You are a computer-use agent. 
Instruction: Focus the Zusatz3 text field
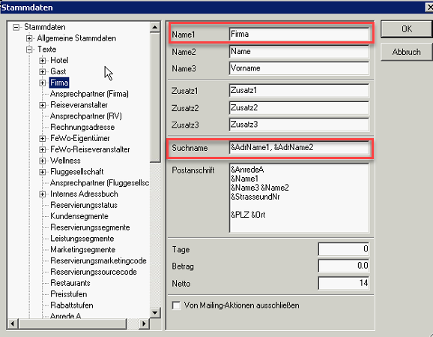(299, 125)
